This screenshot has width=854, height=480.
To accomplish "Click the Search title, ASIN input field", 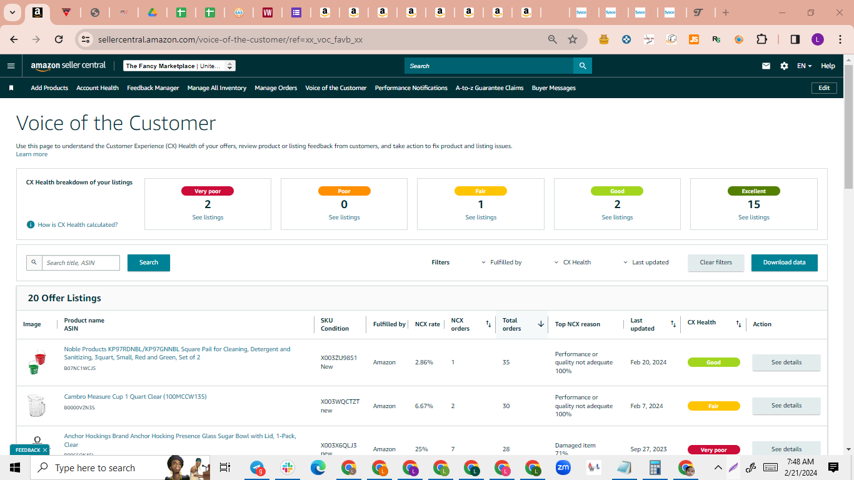I will (81, 262).
